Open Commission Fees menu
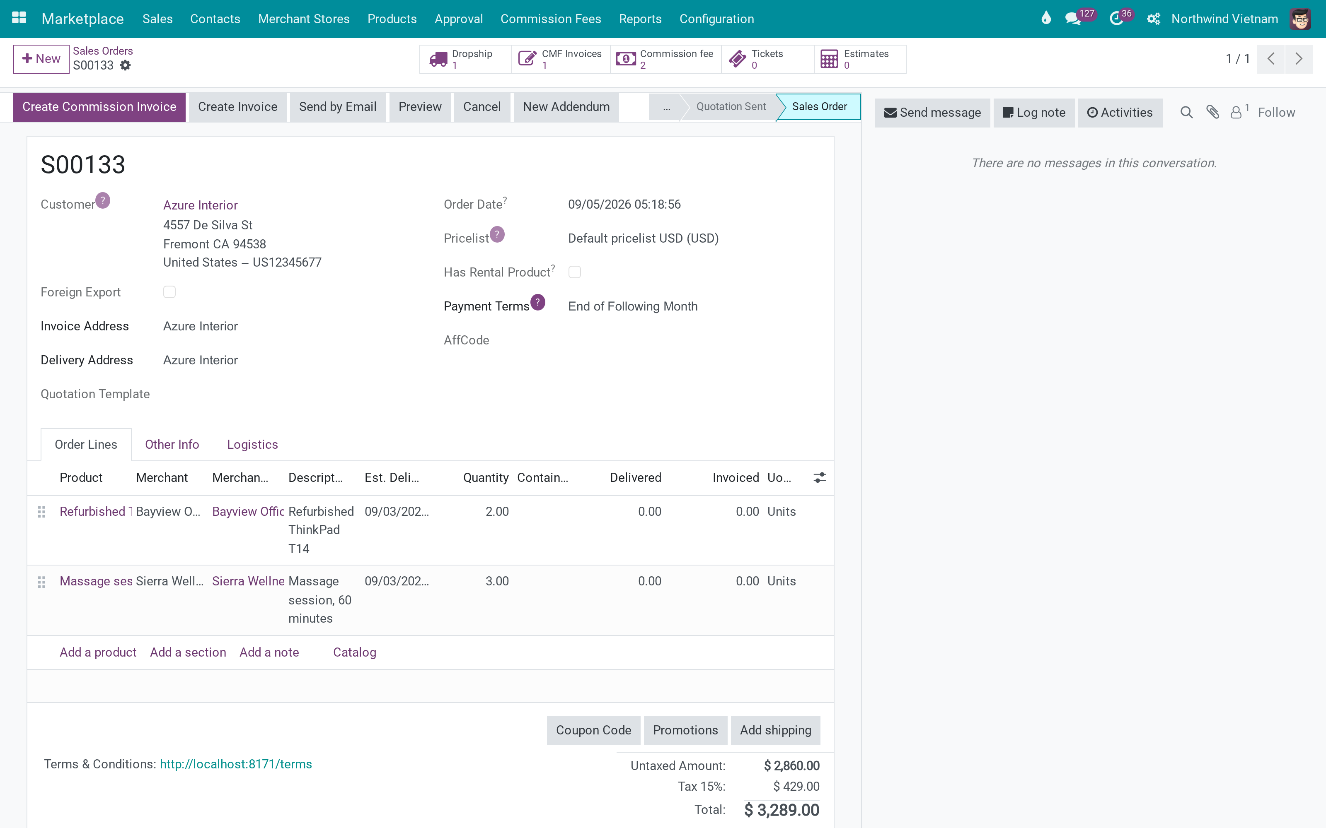The height and width of the screenshot is (828, 1326). 551,19
